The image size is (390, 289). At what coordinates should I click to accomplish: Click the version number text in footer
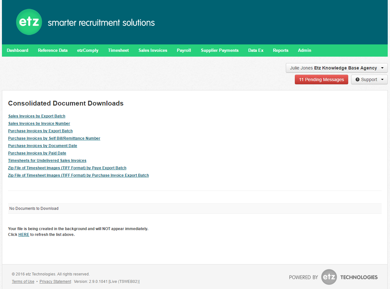coord(107,282)
